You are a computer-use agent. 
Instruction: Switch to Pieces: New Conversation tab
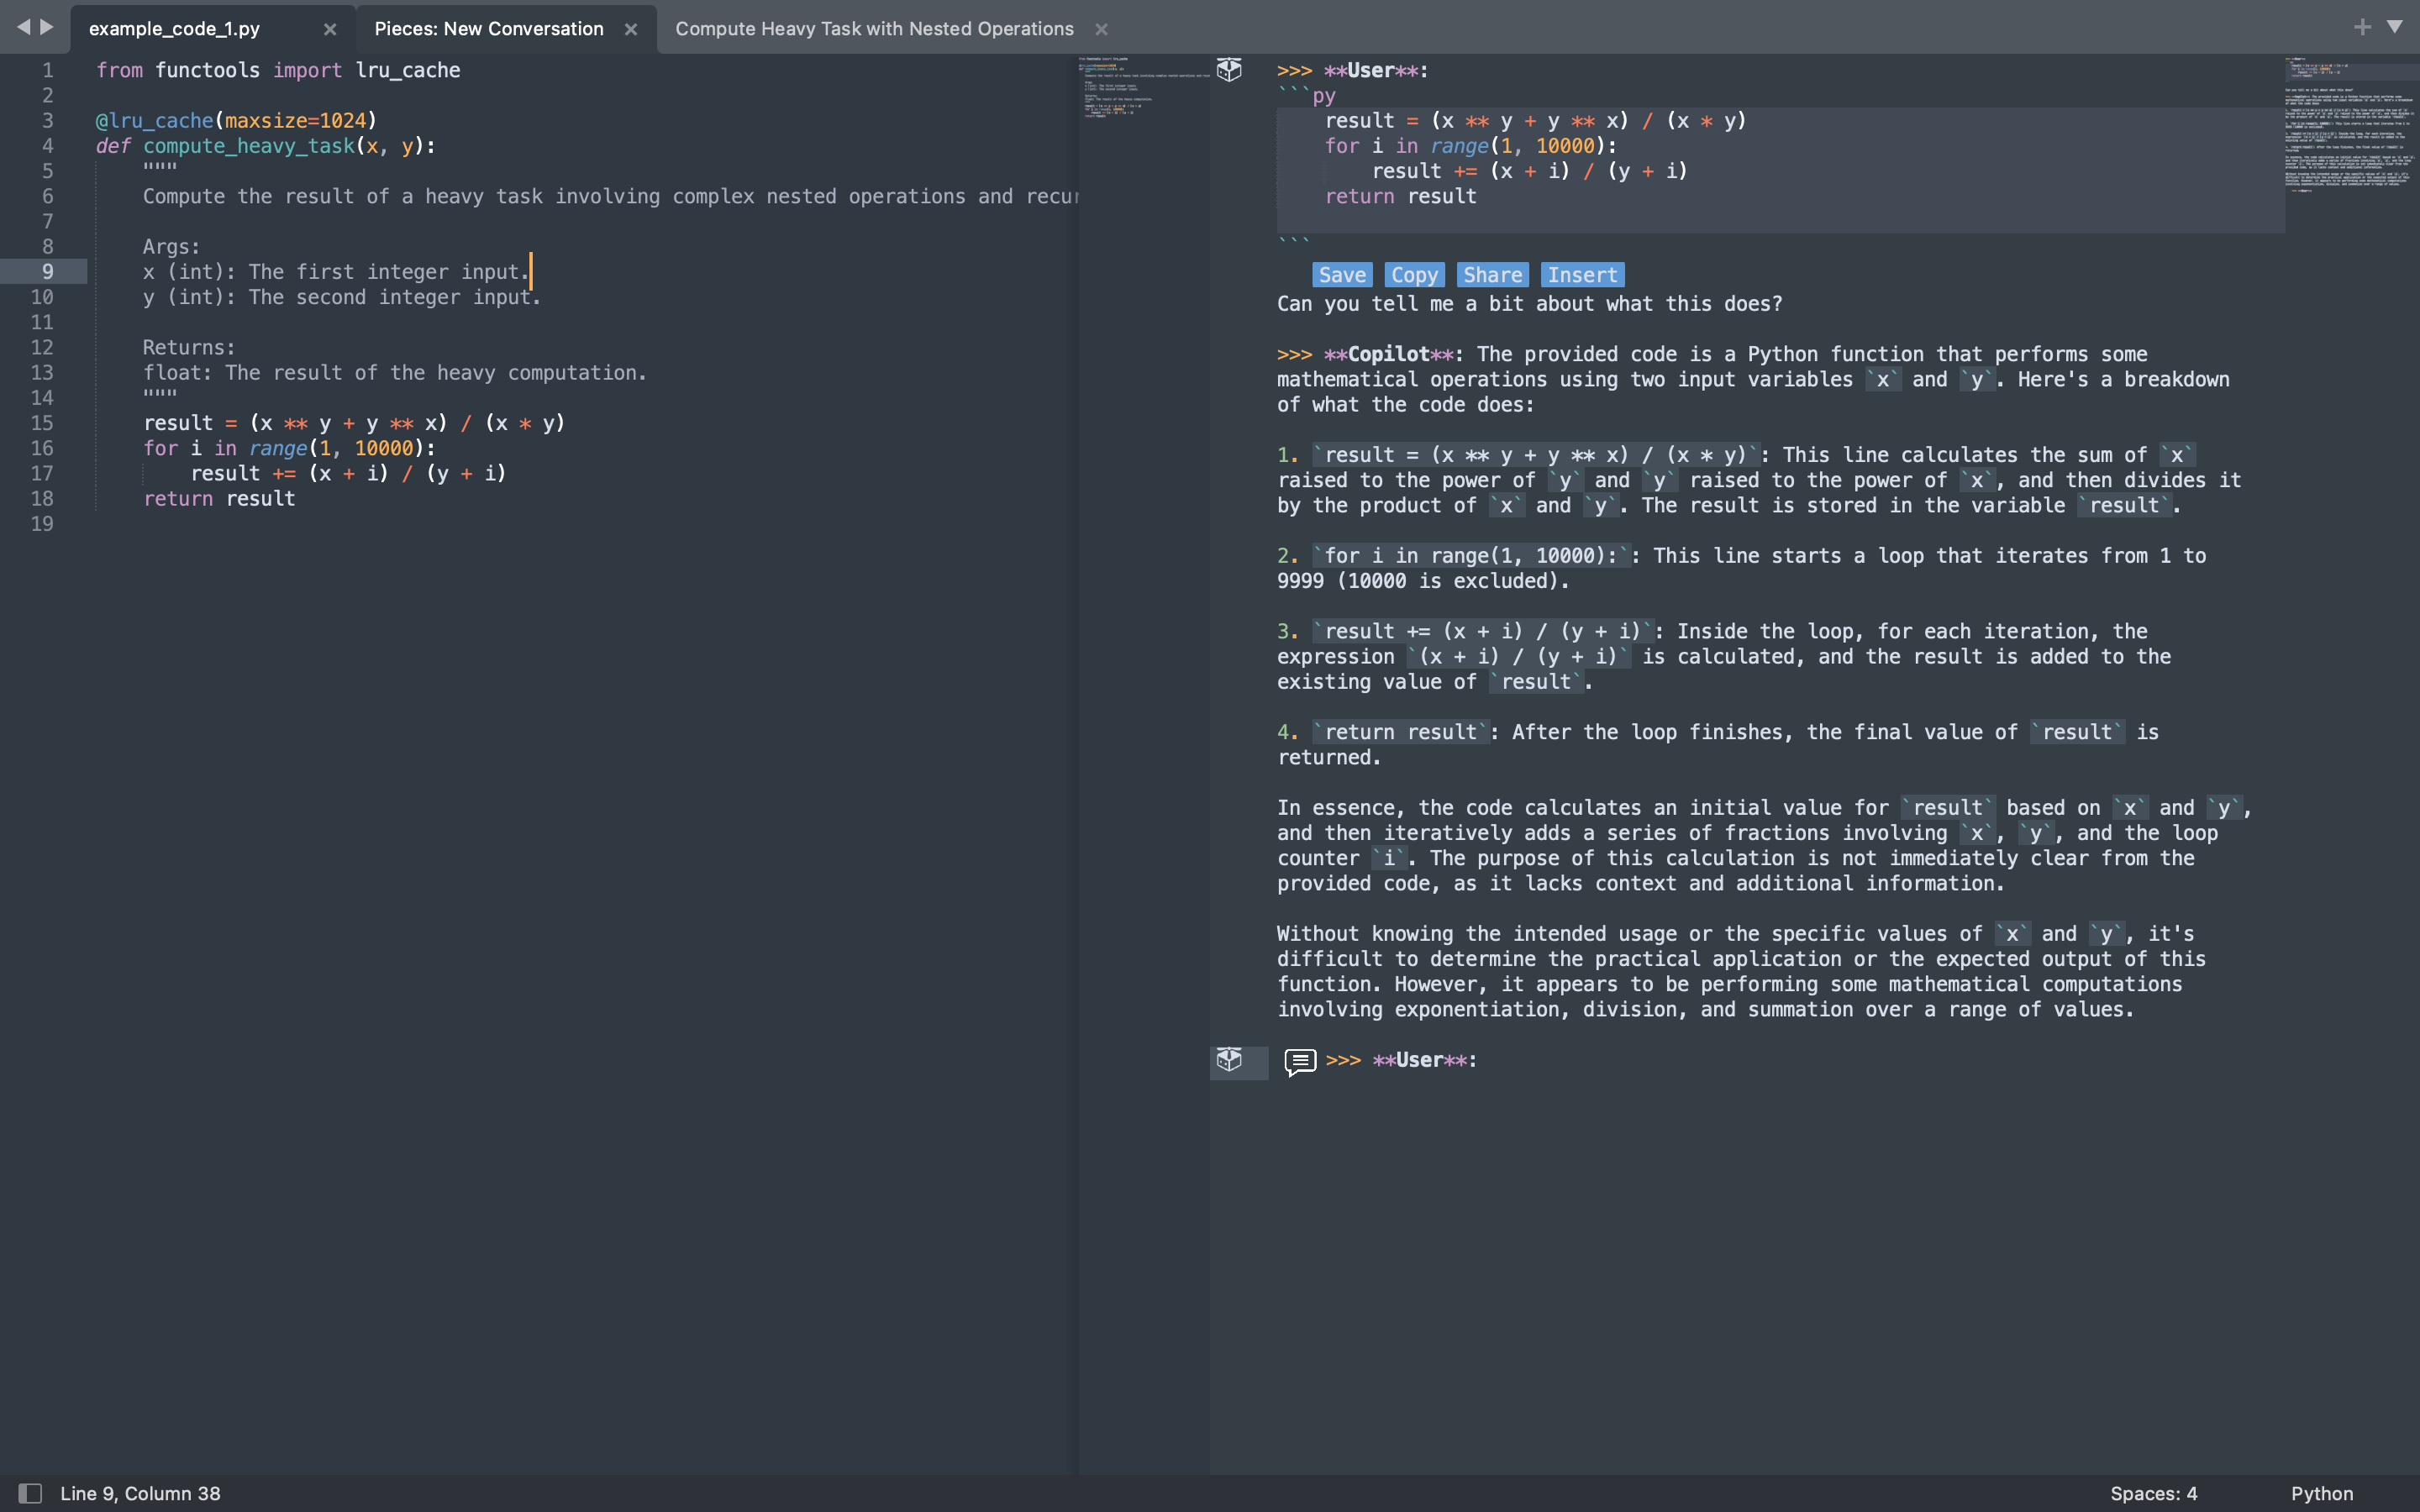tap(488, 29)
